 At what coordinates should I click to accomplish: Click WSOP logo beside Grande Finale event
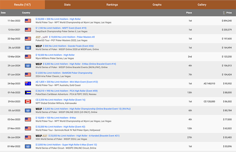coord(39,46)
